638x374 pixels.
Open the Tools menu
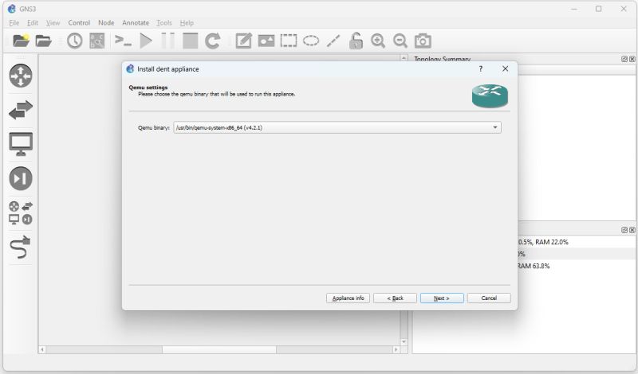point(164,23)
